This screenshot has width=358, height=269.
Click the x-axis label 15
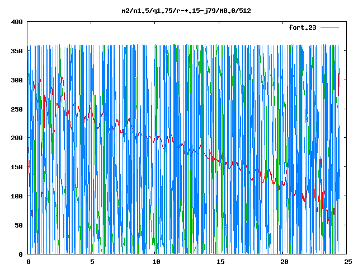pyautogui.click(x=220, y=262)
